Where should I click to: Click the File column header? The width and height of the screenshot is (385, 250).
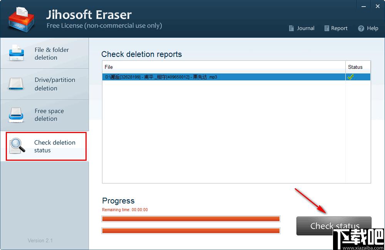[224, 67]
